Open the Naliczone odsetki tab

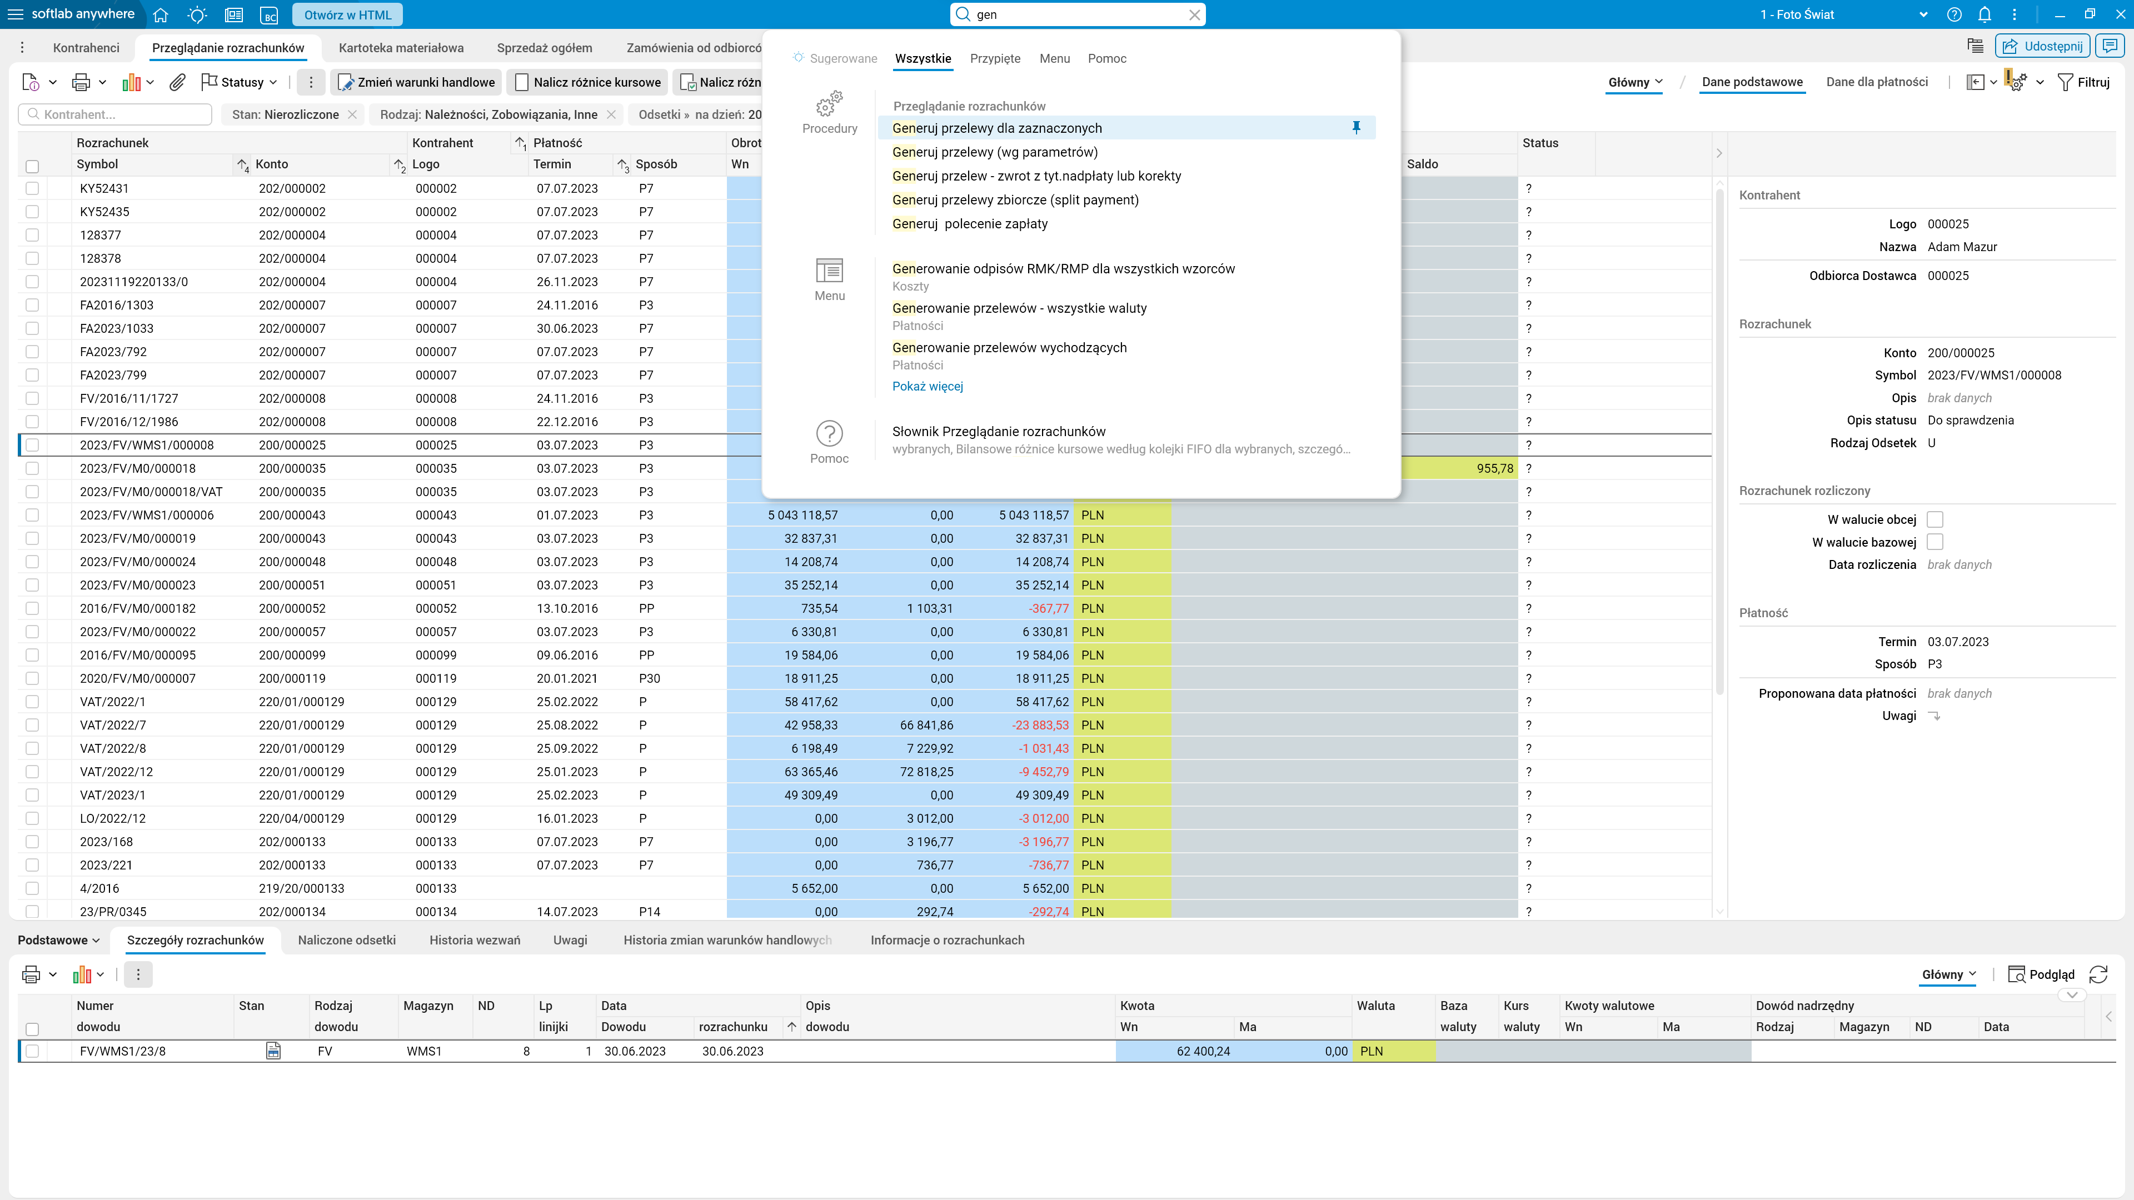click(x=346, y=940)
